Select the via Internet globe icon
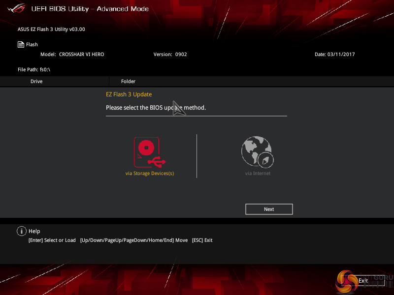394x295 pixels. click(x=258, y=152)
